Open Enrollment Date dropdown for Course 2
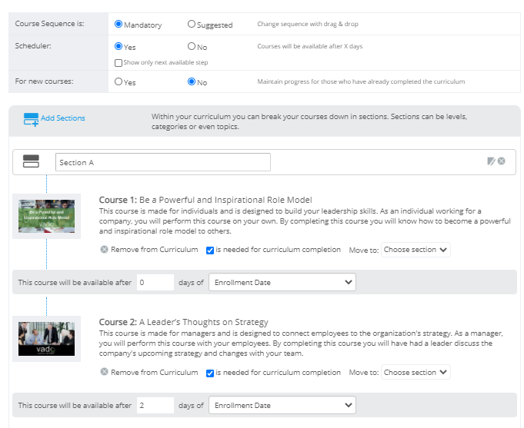The height and width of the screenshot is (428, 524). click(282, 405)
